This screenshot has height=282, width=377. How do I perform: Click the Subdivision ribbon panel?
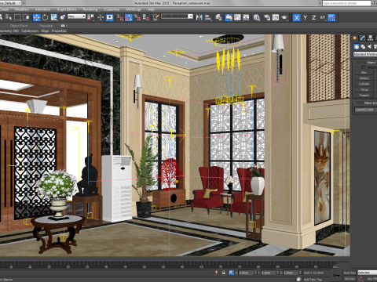(30, 31)
